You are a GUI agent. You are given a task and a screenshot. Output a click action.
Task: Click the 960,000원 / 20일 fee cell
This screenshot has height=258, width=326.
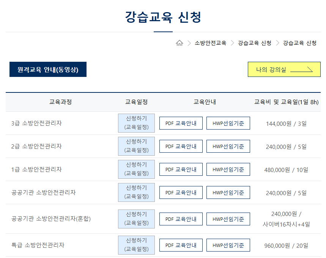pos(286,246)
